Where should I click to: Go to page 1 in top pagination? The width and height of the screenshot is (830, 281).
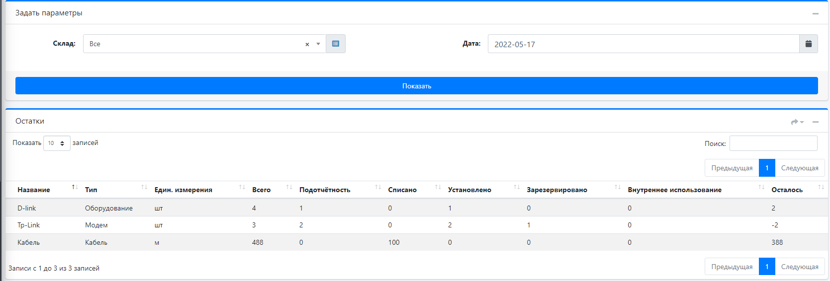pyautogui.click(x=766, y=168)
